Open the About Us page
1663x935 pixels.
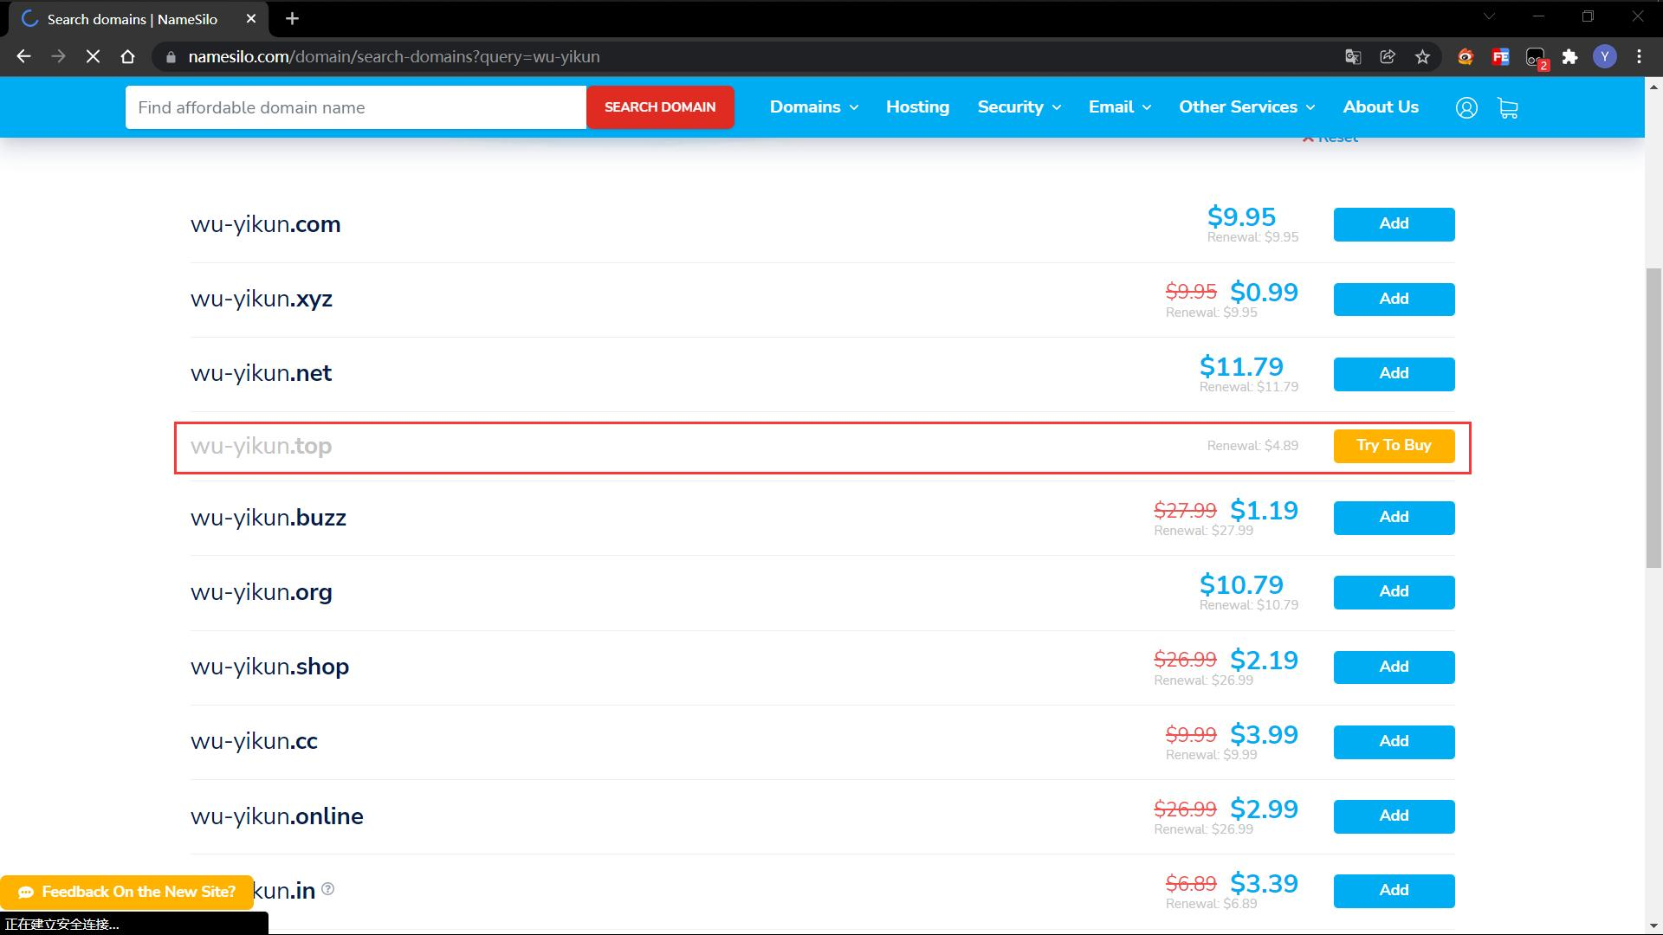1380,107
